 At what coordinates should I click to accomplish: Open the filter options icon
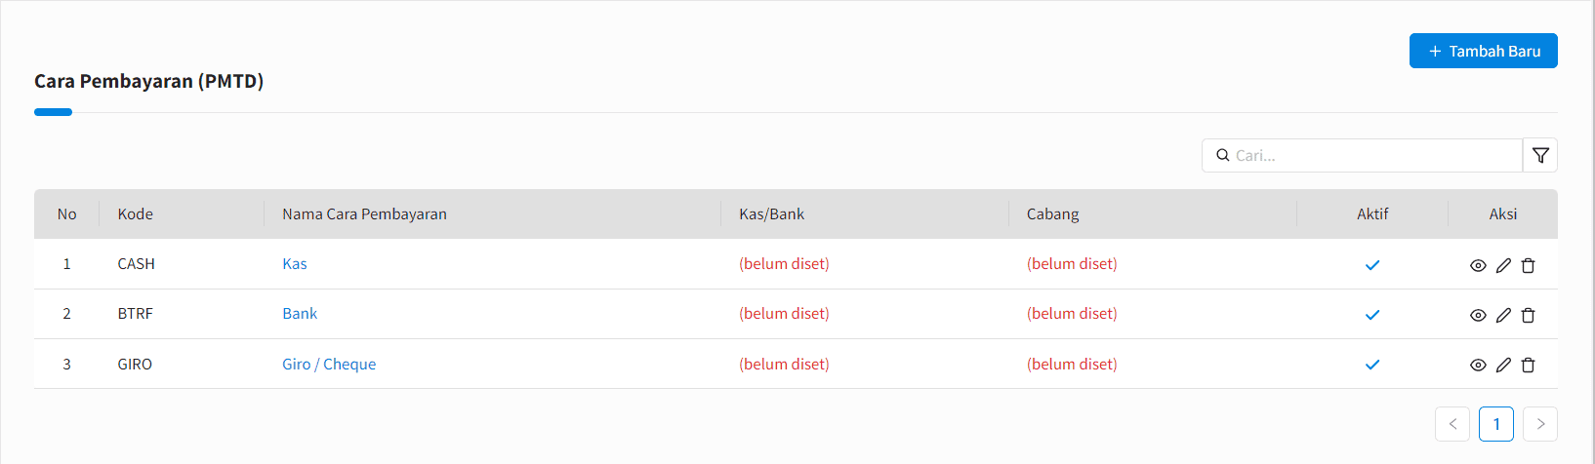pos(1540,155)
